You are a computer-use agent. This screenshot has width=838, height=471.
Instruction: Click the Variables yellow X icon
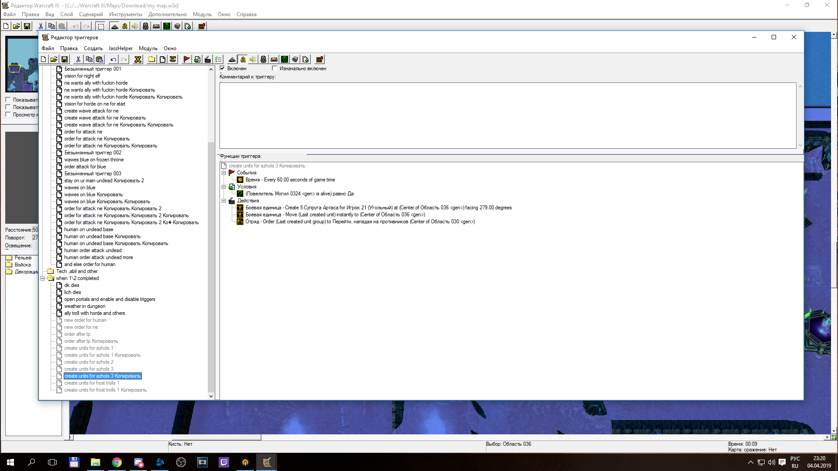[x=138, y=59]
